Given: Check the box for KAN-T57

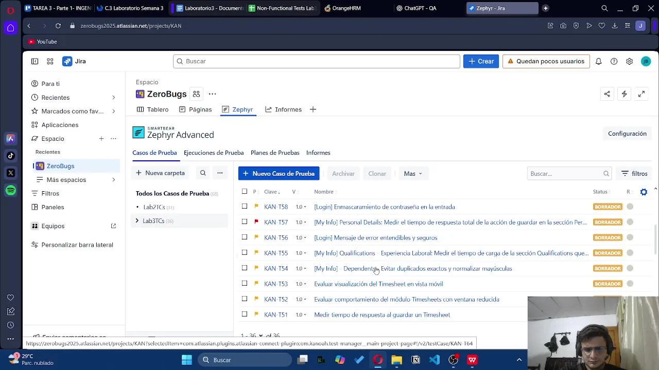Looking at the screenshot, I should click(245, 222).
